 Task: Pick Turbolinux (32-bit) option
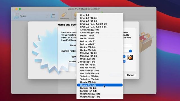100,76
